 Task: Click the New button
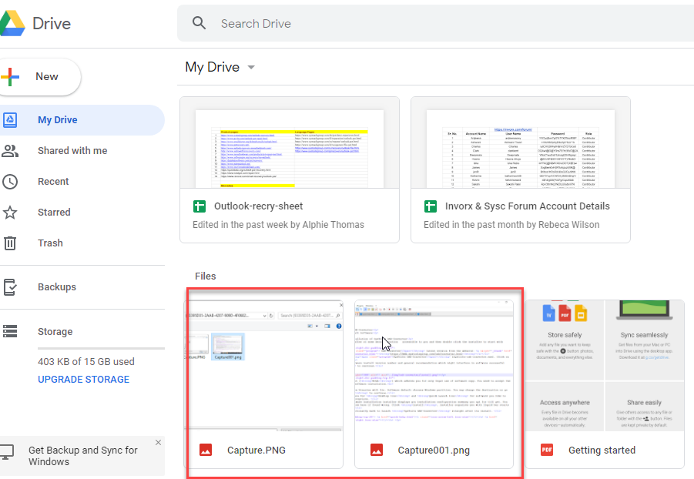pos(40,76)
